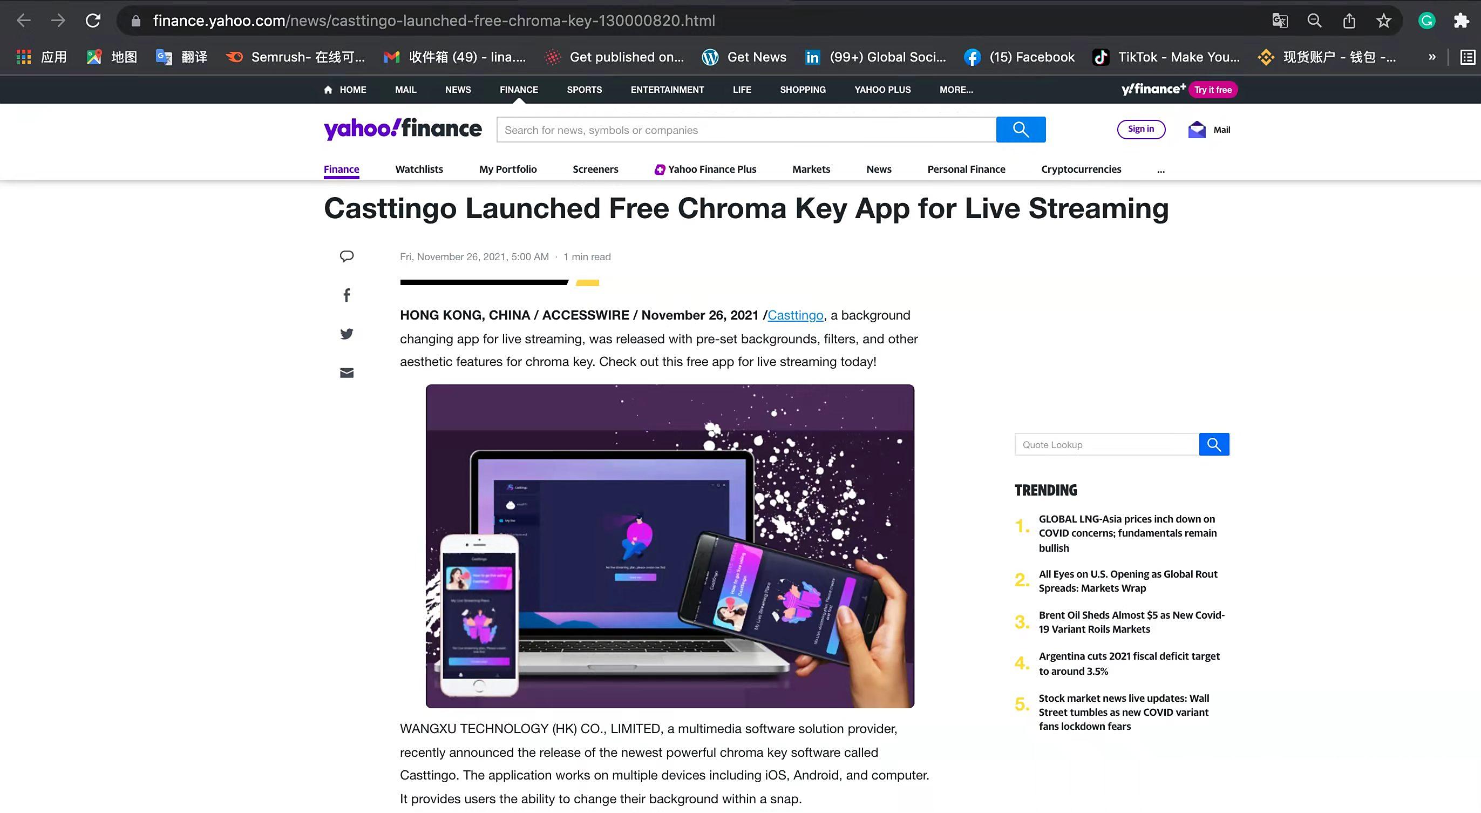Open the LinkedIn Global Soci bookmark
Image resolution: width=1481 pixels, height=813 pixels.
point(875,57)
